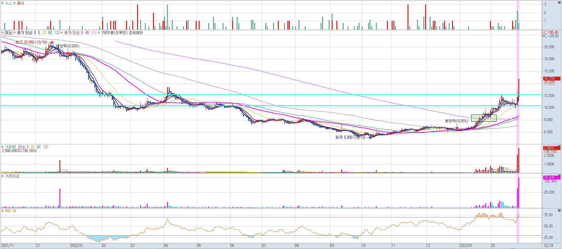This screenshot has height=249, width=562.
Task: Toggle the 거래대금 indicator square marker
Action: 3,176
